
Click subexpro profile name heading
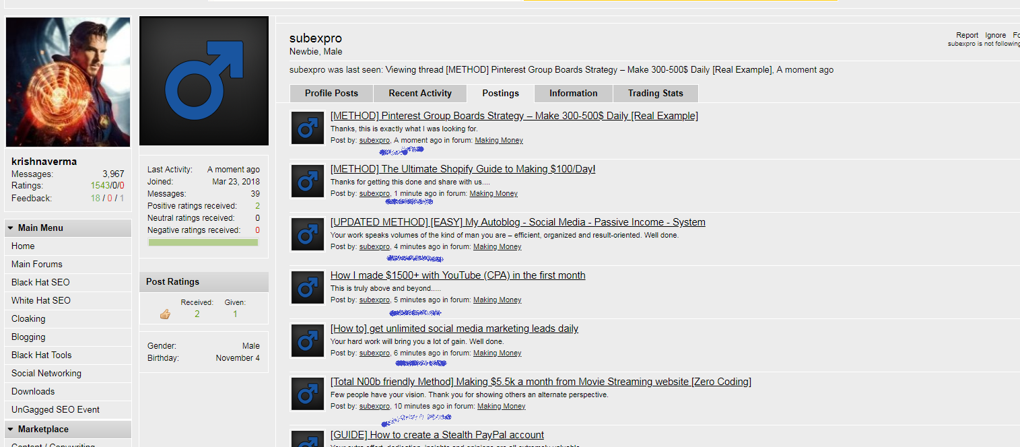(316, 38)
